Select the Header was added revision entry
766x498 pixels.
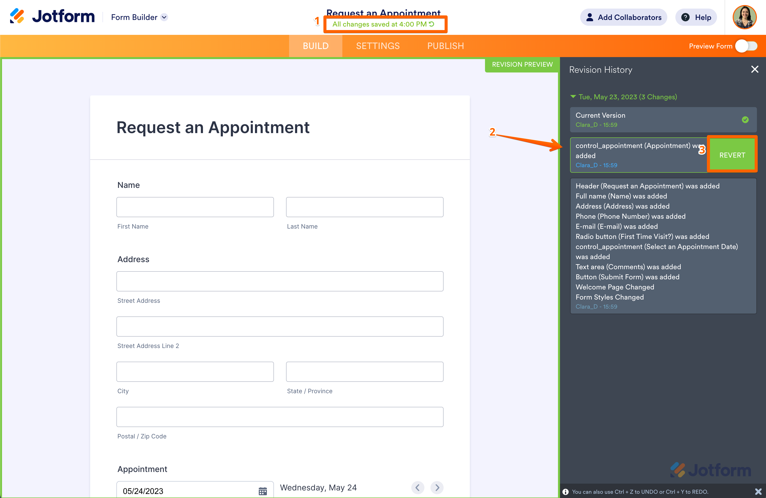(x=663, y=246)
